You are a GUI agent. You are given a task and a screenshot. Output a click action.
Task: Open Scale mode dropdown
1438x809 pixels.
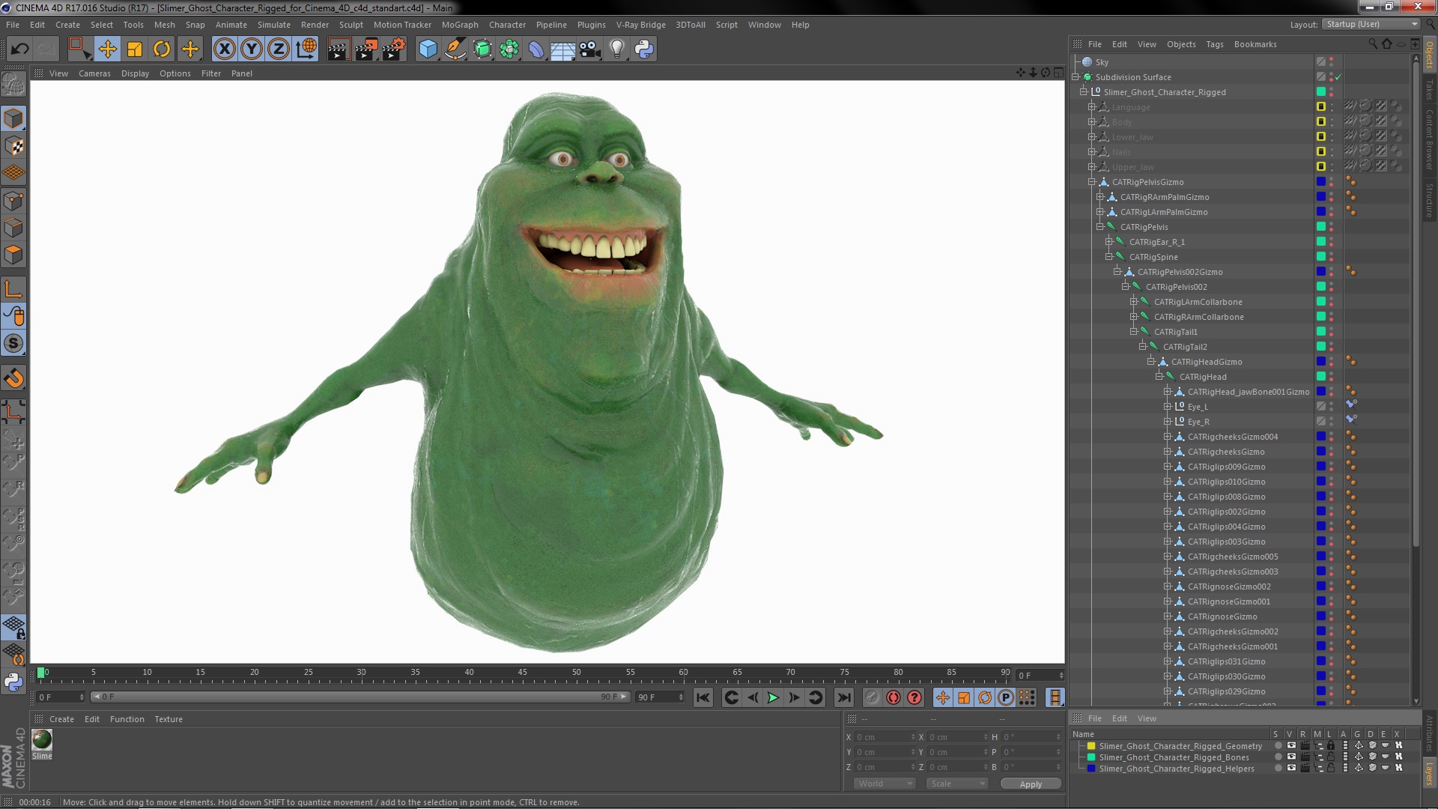tap(957, 784)
